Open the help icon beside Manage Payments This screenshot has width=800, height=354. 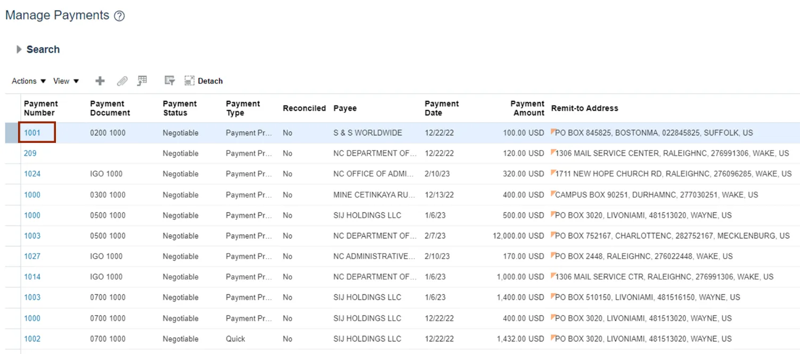(x=119, y=16)
